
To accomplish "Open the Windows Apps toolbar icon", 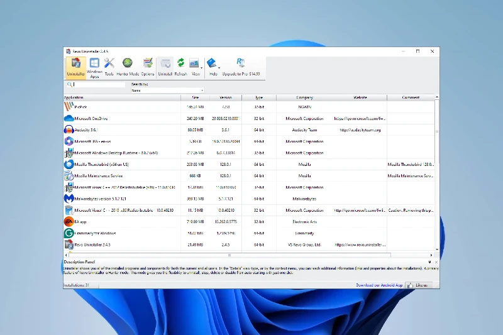I will 94,68.
